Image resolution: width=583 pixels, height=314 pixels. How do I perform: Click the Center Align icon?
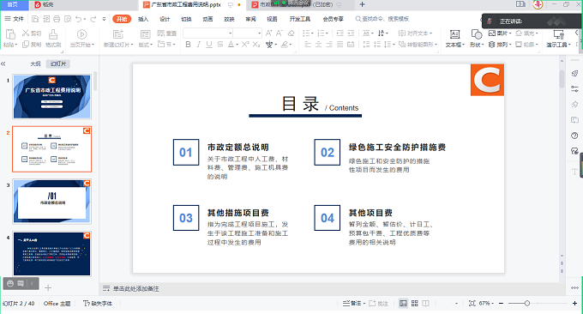coord(319,45)
